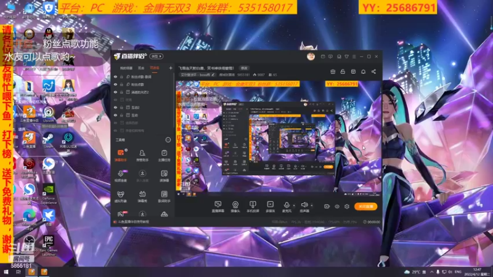Open the Ubisoft desktop shortcut
The image size is (493, 277).
tap(49, 114)
